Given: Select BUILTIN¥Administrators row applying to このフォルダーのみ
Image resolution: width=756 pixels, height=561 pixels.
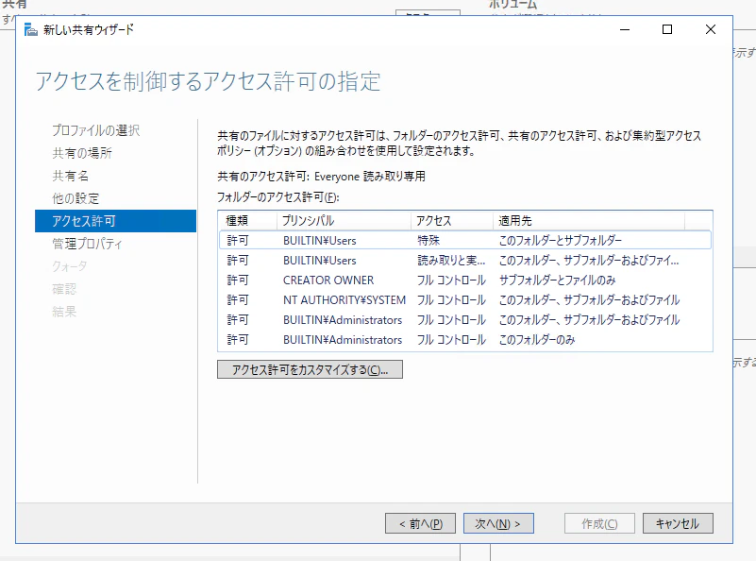Looking at the screenshot, I should (x=465, y=340).
